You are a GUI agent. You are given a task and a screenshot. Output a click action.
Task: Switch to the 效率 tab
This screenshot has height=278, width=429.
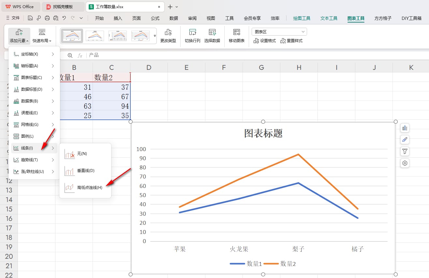click(275, 18)
